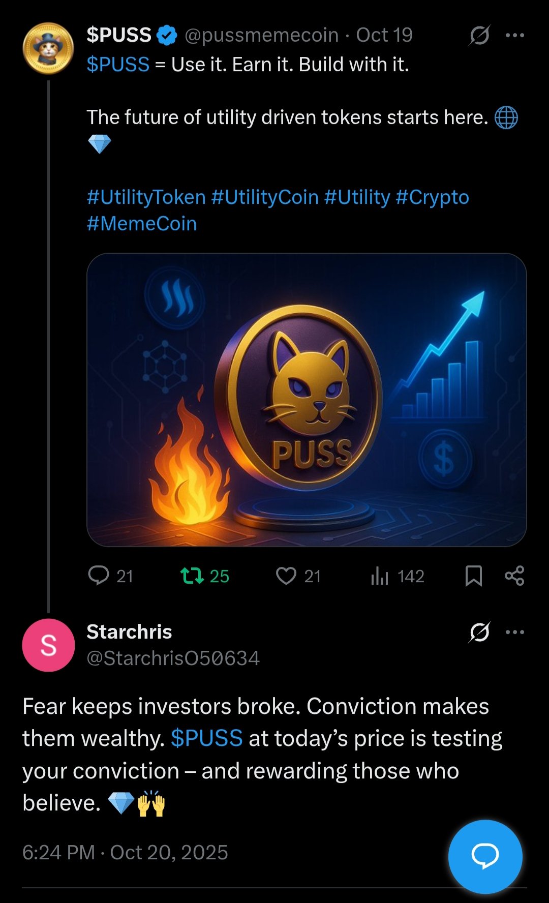Viewport: 549px width, 903px height.
Task: Open Starchris profile avatar
Action: click(48, 645)
